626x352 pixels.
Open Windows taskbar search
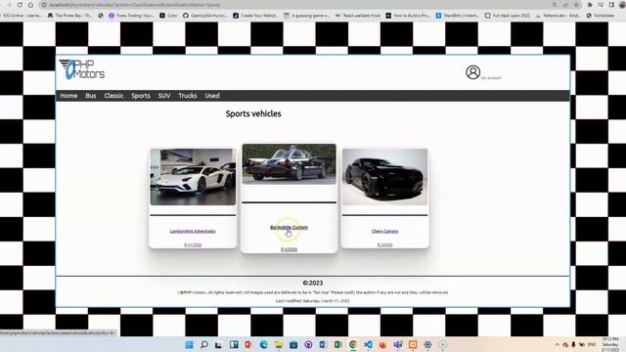coord(204,344)
